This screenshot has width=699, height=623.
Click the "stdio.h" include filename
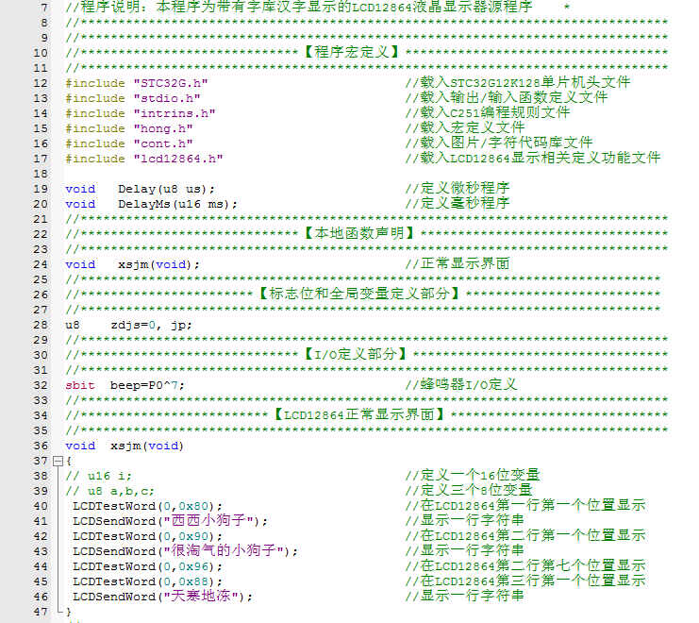166,98
